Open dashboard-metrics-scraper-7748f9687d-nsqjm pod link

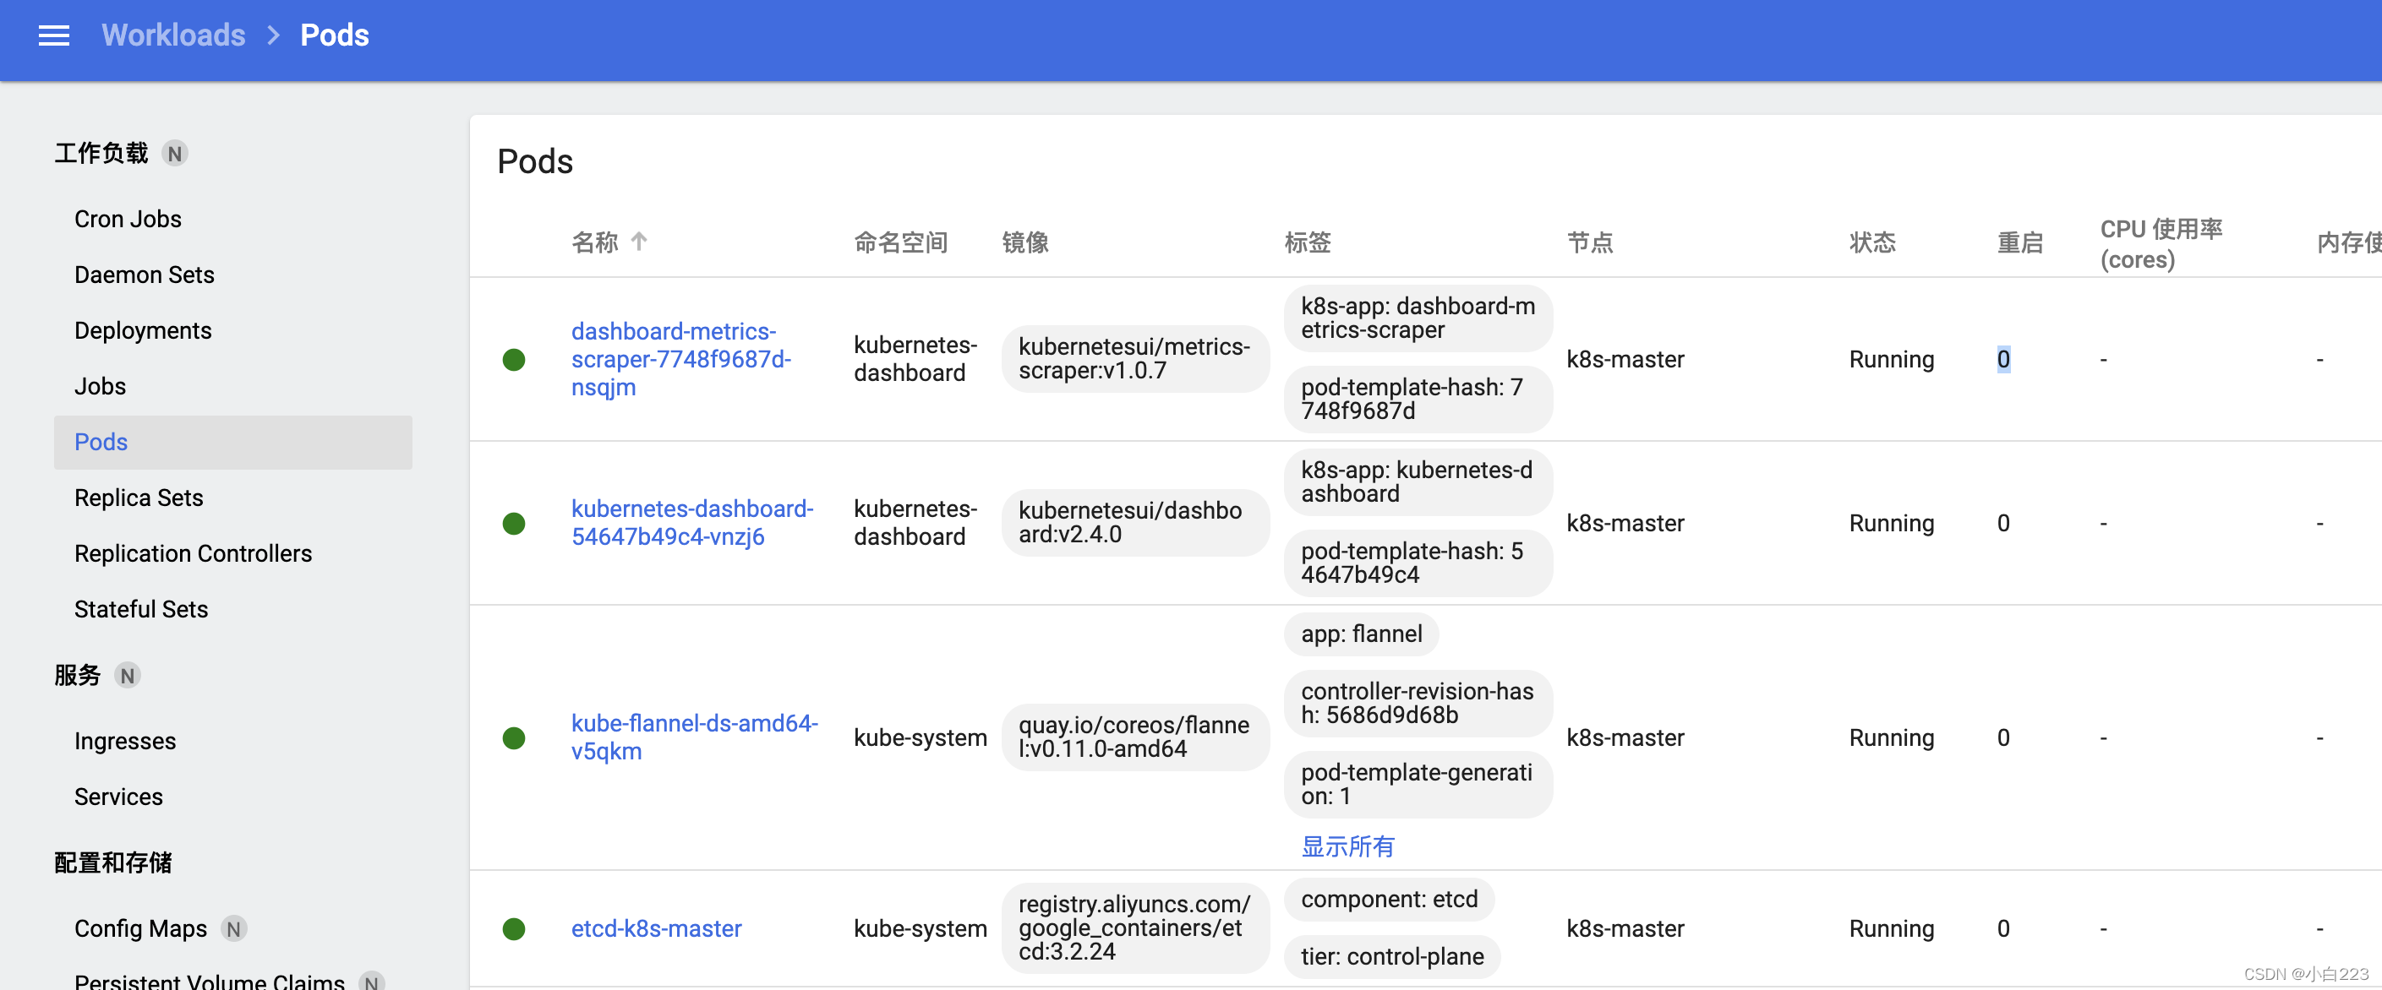680,359
